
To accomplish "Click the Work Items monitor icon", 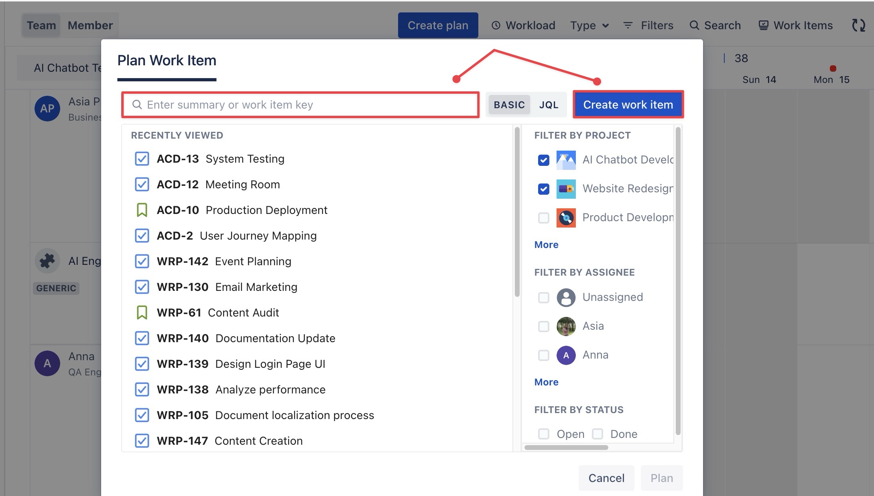I will tap(763, 25).
